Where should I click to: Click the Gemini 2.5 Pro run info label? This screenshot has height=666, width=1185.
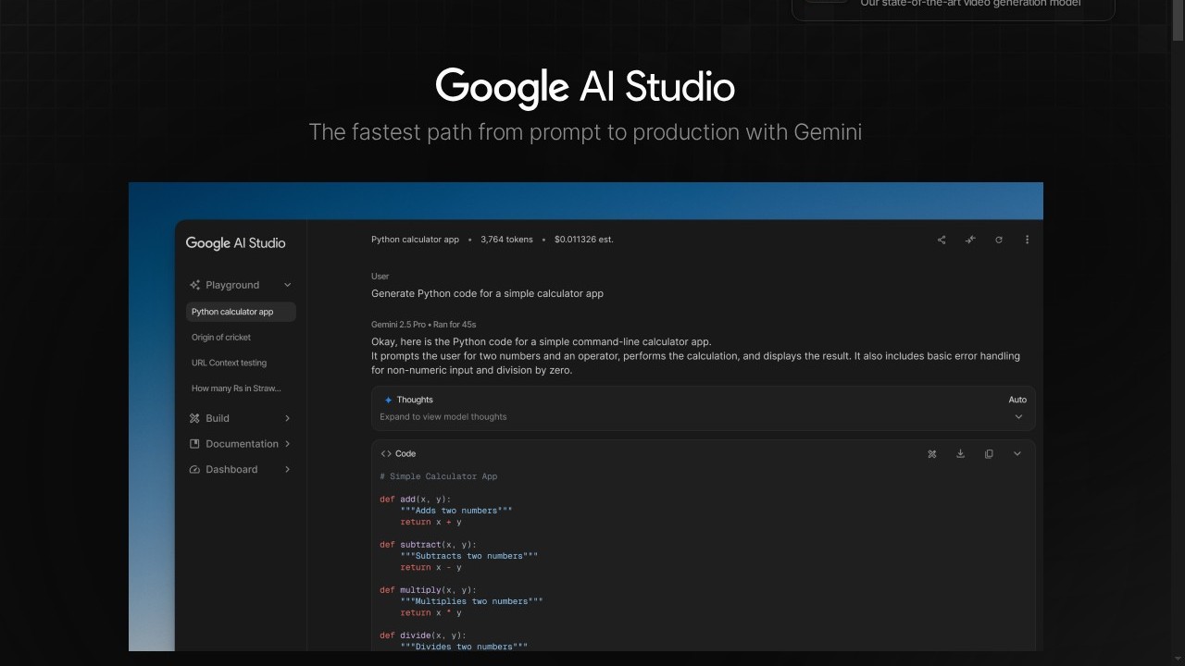click(x=424, y=325)
